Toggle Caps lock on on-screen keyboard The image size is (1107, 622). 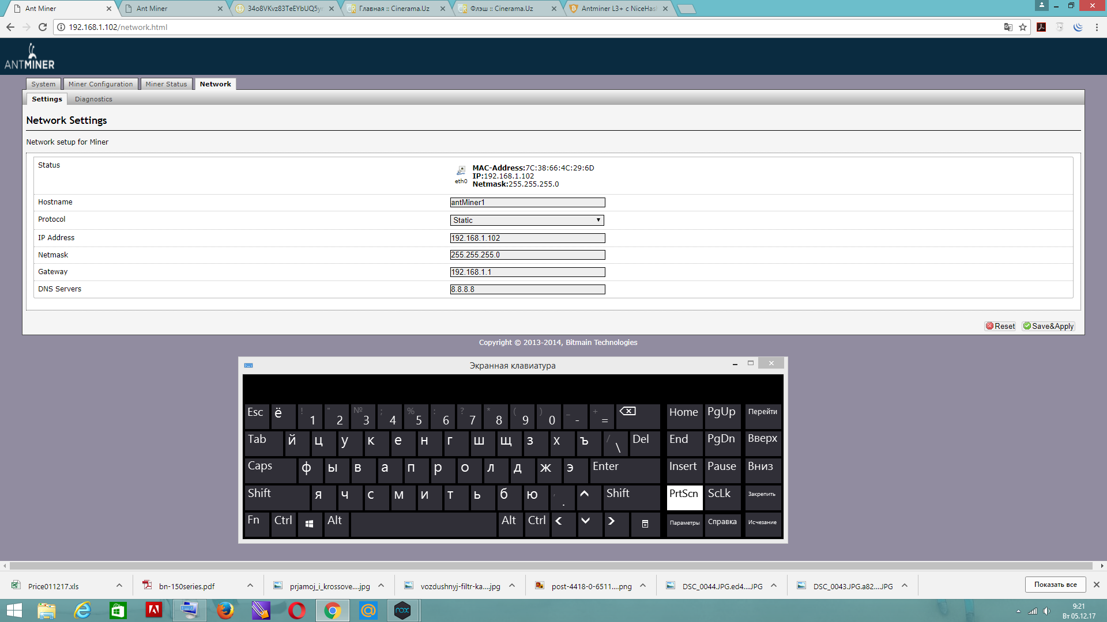click(x=270, y=471)
